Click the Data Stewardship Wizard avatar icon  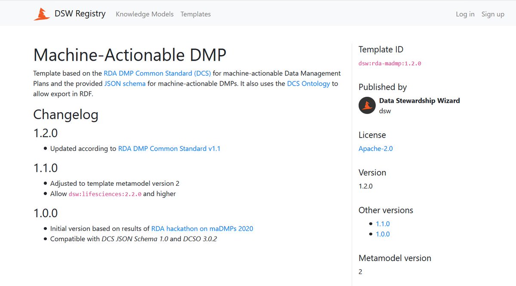coord(367,105)
